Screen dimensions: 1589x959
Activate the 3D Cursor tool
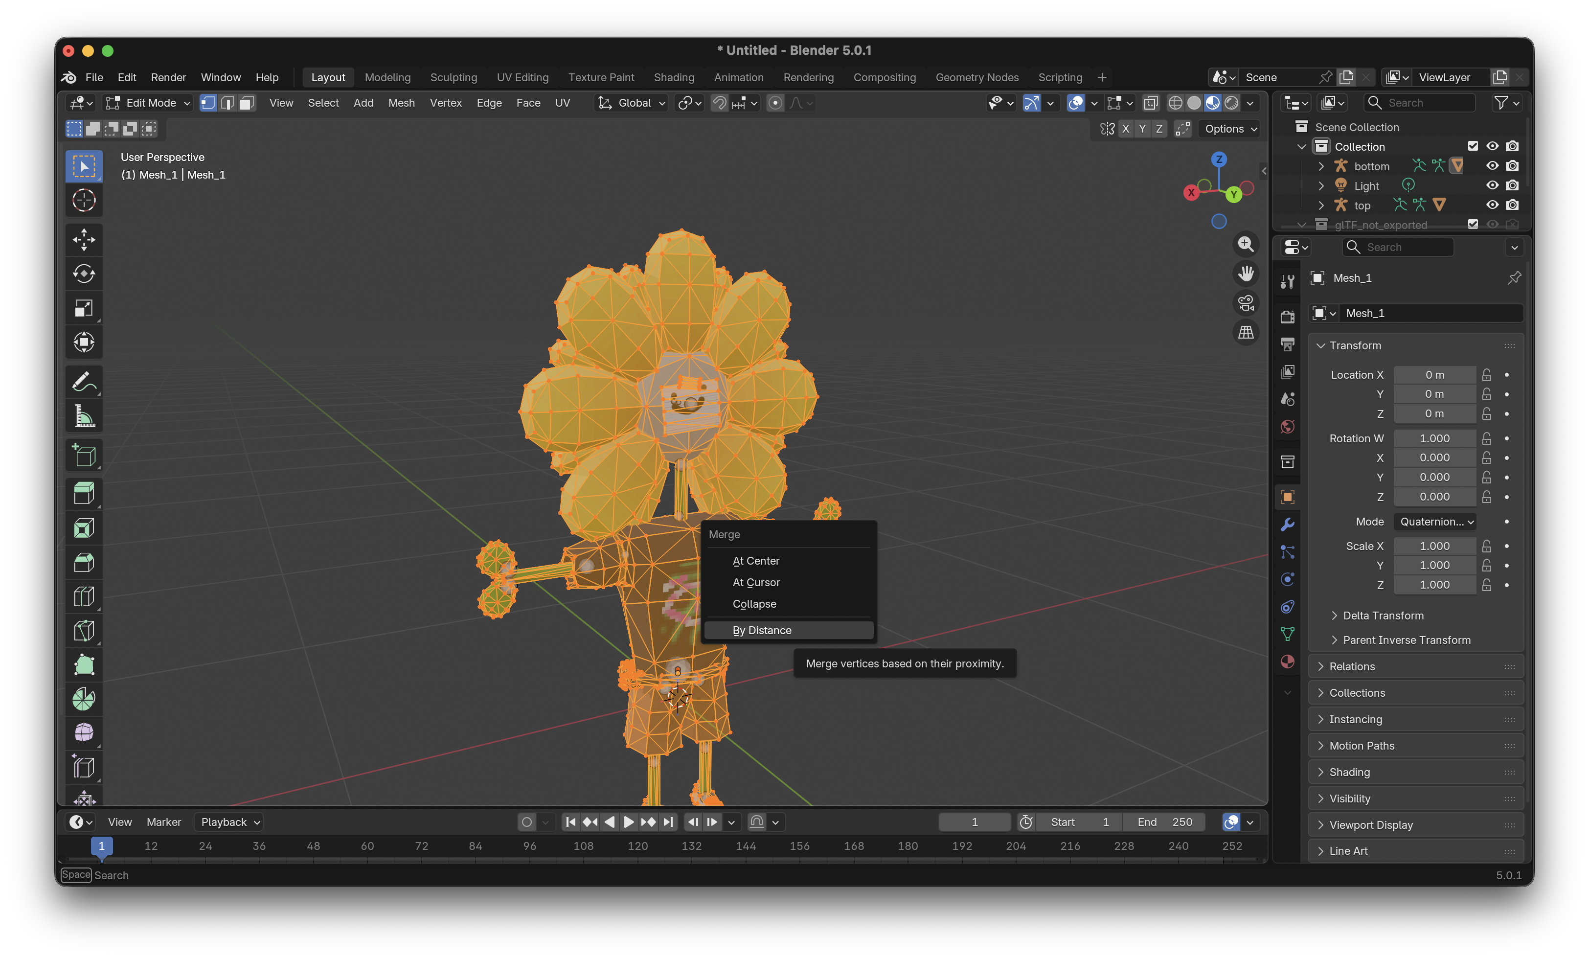pos(84,200)
